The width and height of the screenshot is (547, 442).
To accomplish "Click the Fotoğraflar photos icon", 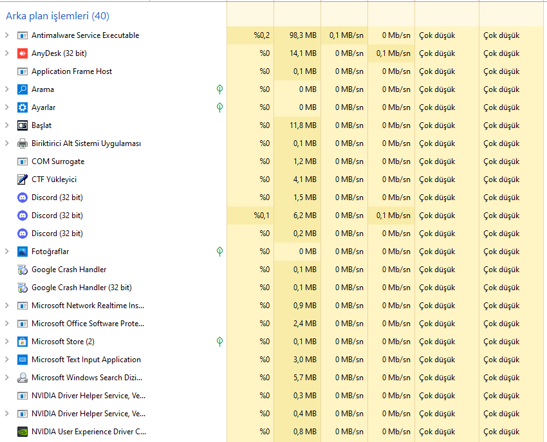I will (x=23, y=252).
